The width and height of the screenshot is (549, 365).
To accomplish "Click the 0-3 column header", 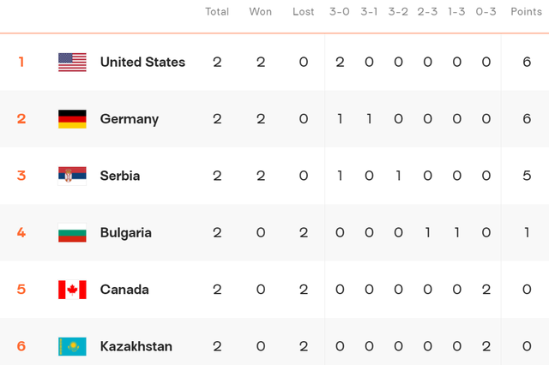I will pos(486,12).
